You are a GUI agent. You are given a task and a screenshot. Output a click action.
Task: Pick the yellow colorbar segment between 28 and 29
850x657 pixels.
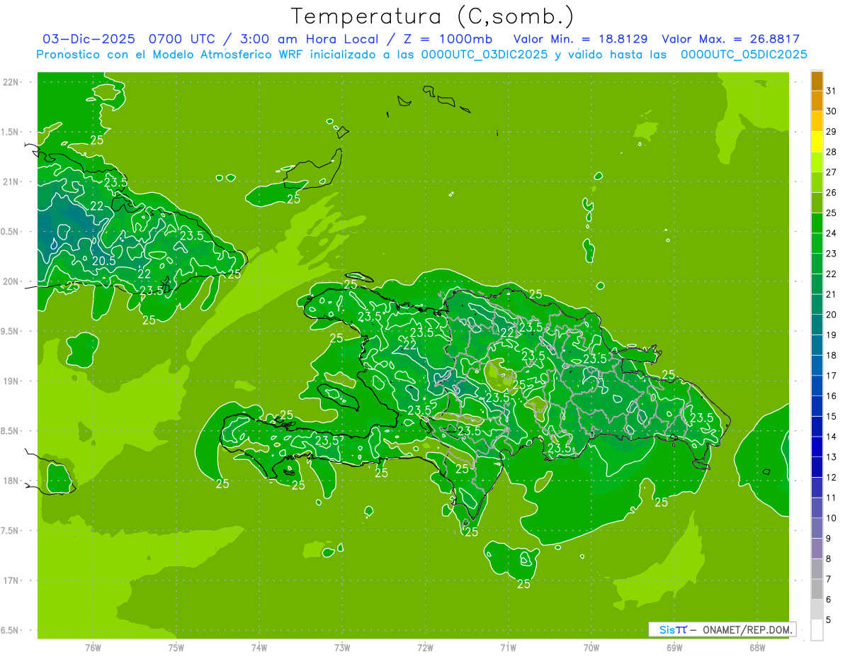[817, 142]
